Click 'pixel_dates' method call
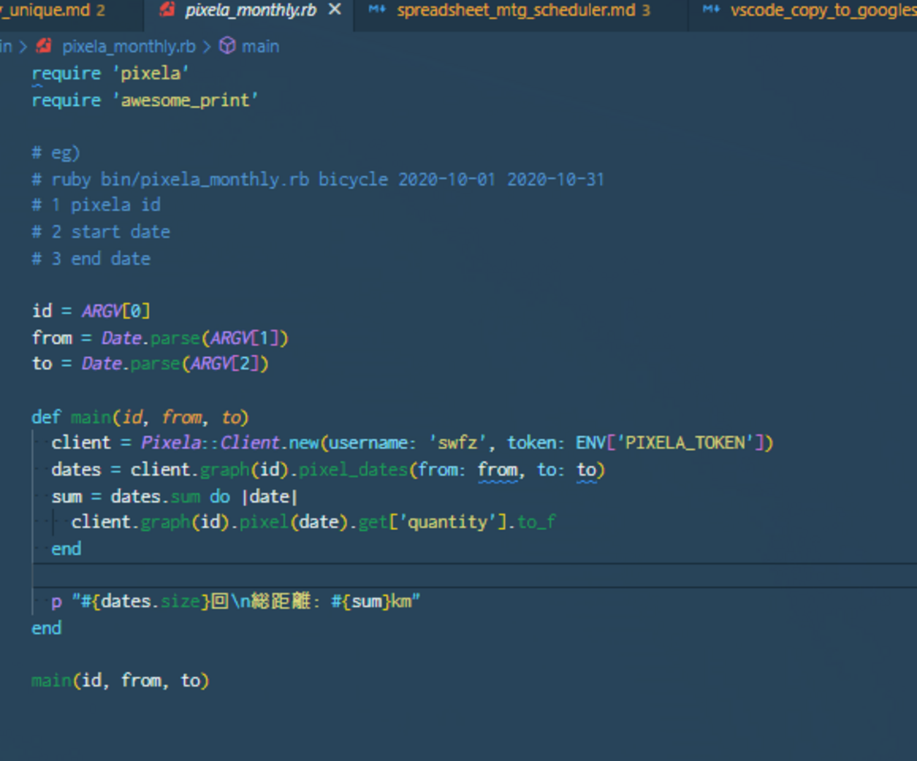The width and height of the screenshot is (917, 761). pyautogui.click(x=353, y=470)
